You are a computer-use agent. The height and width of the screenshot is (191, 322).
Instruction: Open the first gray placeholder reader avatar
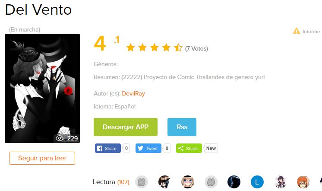click(x=141, y=182)
